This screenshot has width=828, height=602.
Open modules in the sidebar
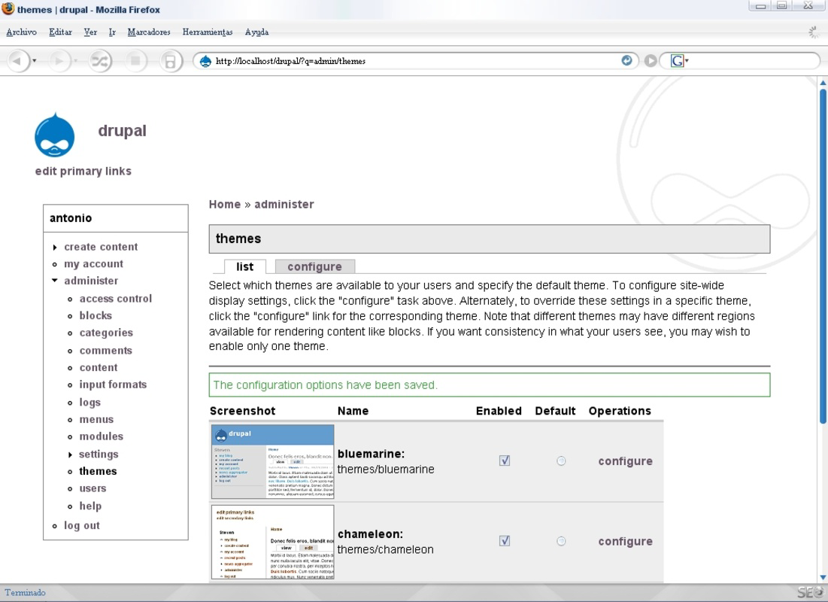[x=101, y=436]
